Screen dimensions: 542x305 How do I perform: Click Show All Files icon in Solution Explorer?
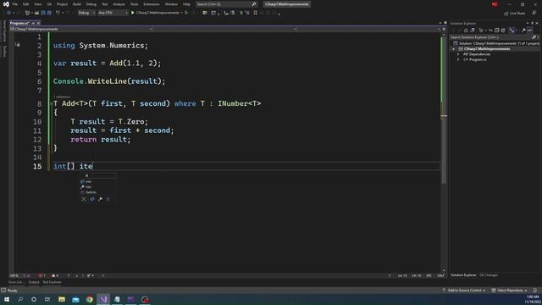[x=503, y=30]
